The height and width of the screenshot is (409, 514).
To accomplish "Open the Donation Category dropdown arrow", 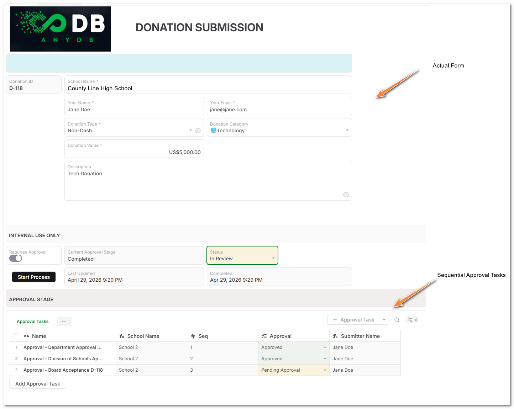I will coord(347,131).
